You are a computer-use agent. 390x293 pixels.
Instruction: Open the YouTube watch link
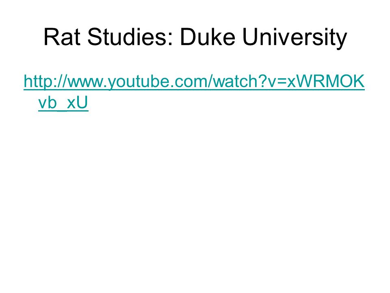pos(194,81)
